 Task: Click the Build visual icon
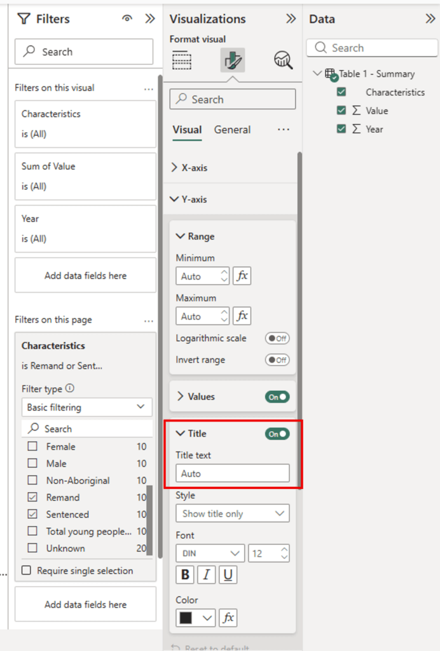tap(182, 60)
